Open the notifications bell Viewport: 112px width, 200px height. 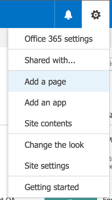tap(68, 14)
